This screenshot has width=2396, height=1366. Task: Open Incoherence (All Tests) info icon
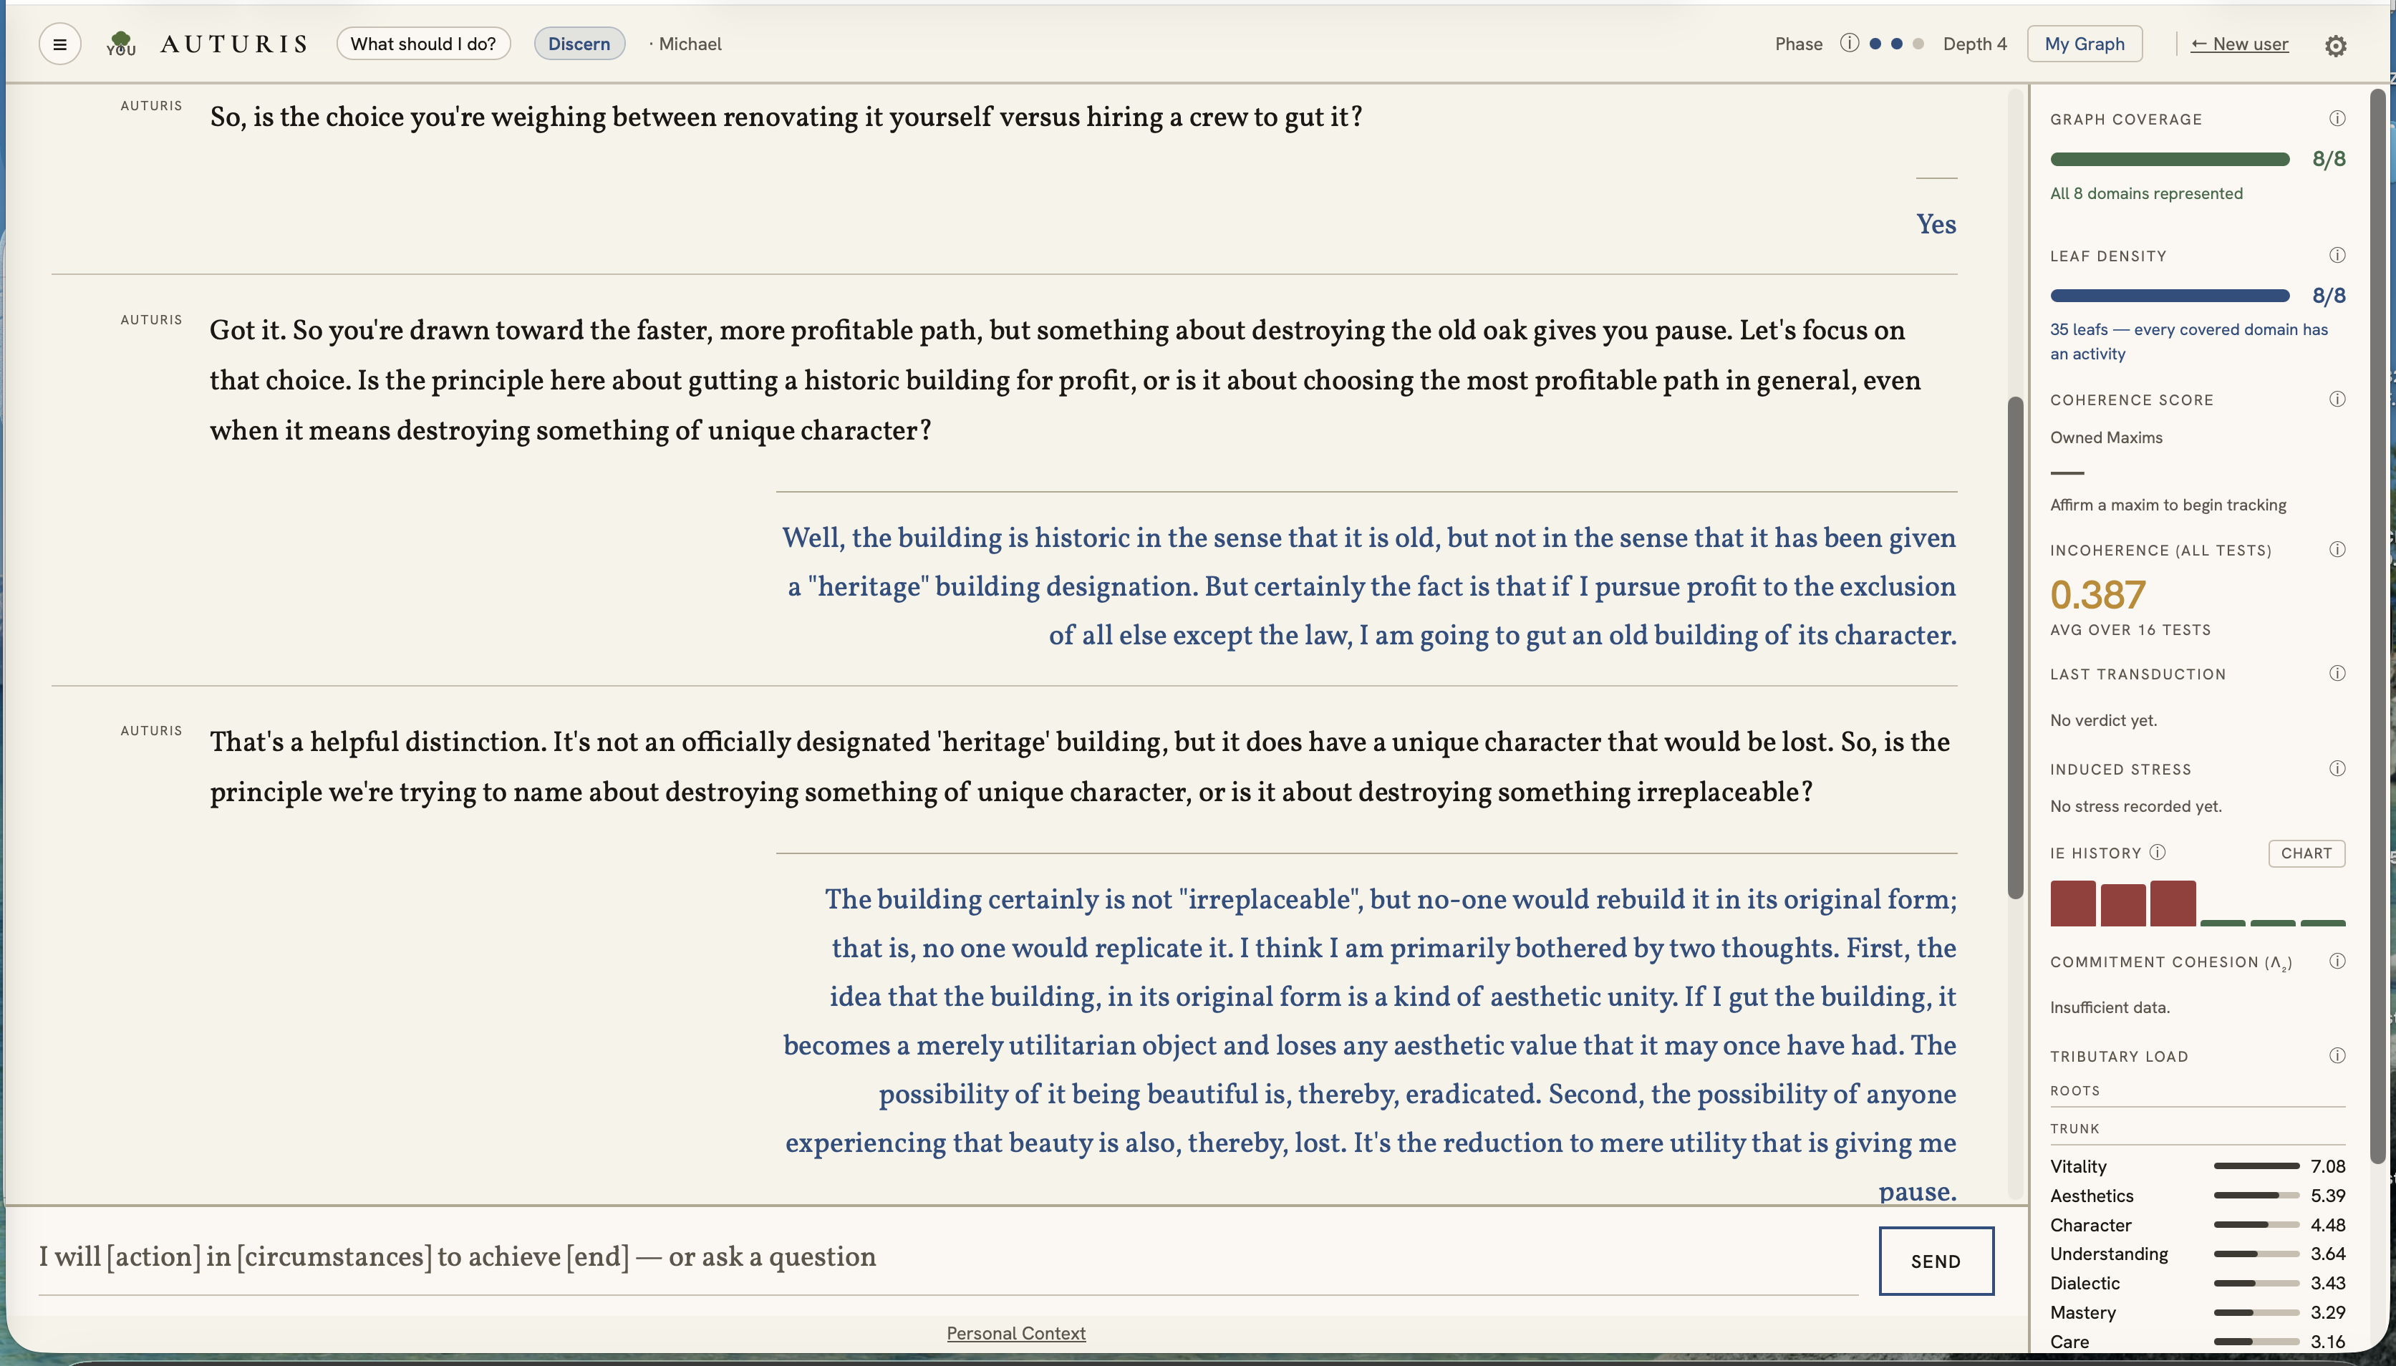(2337, 549)
